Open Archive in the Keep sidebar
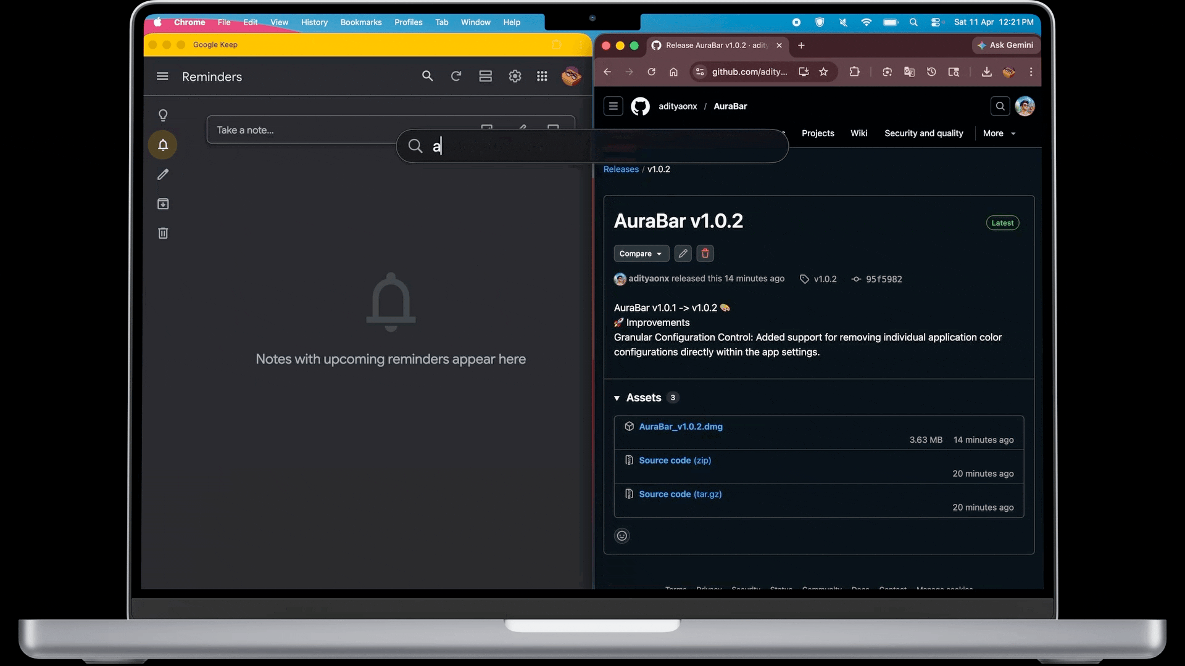The height and width of the screenshot is (666, 1185). tap(163, 204)
